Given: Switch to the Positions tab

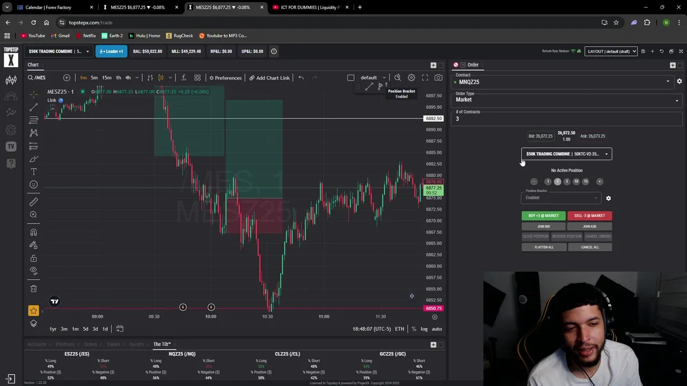Looking at the screenshot, I should 65,344.
